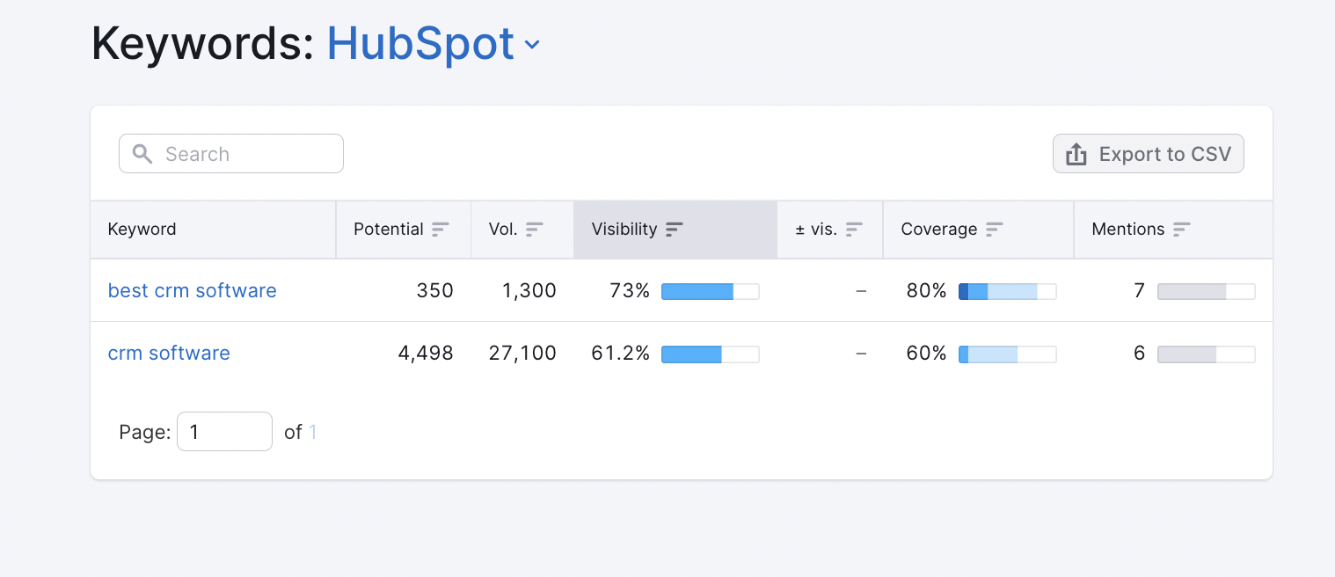Click the search magnifier icon
This screenshot has width=1335, height=577.
142,154
